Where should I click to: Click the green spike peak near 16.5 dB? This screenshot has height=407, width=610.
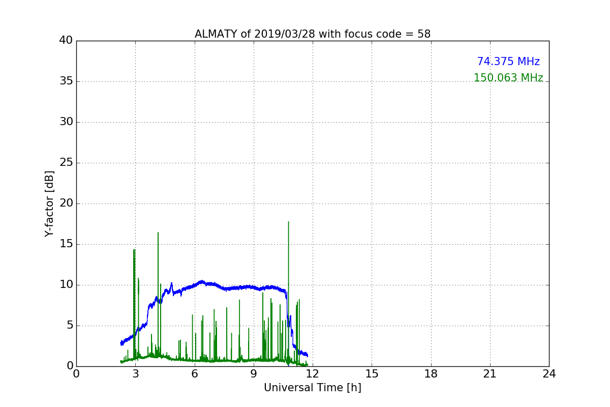tap(158, 233)
